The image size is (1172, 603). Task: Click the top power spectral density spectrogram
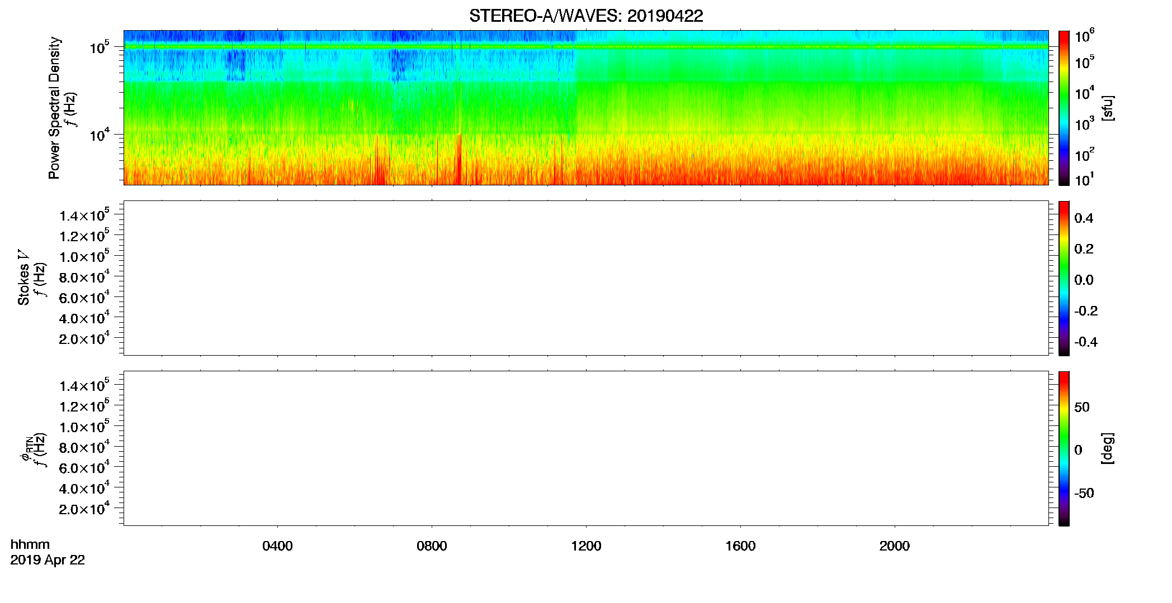586,107
